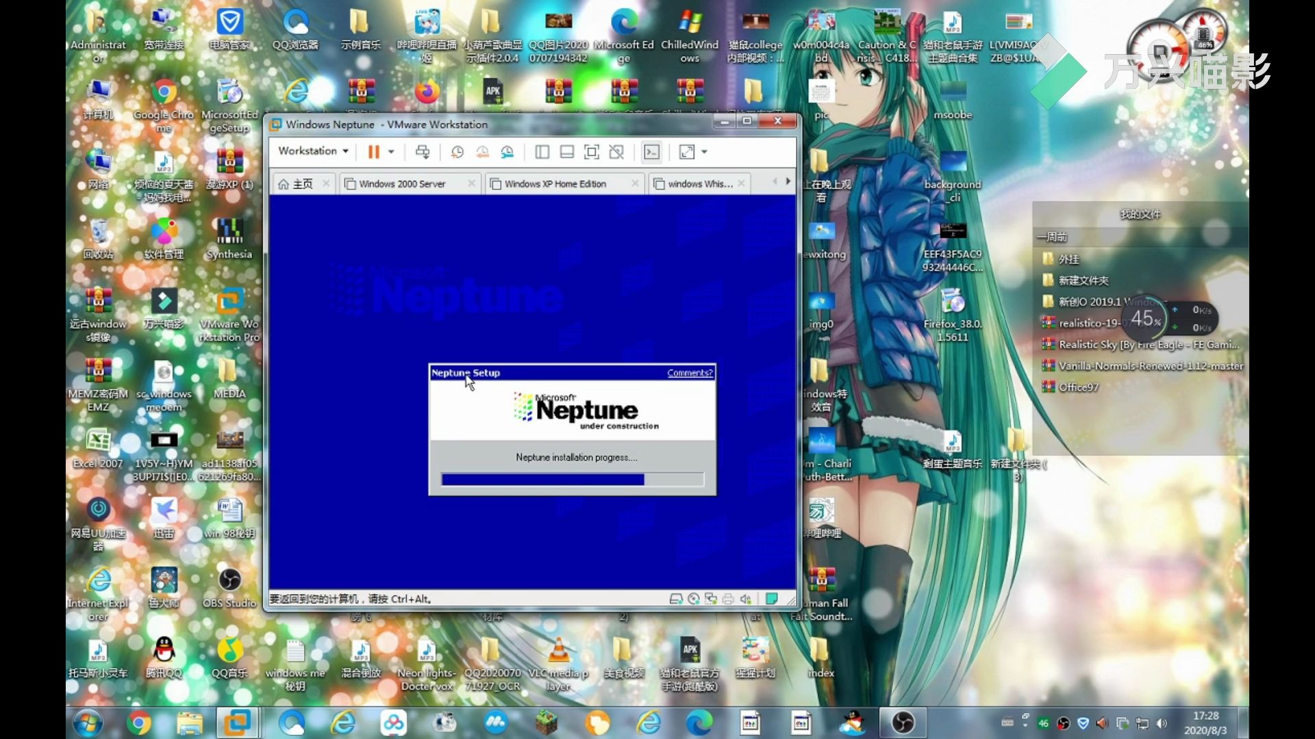Open the 腾讯QQ desktop shortcut
The width and height of the screenshot is (1315, 739).
tap(164, 657)
